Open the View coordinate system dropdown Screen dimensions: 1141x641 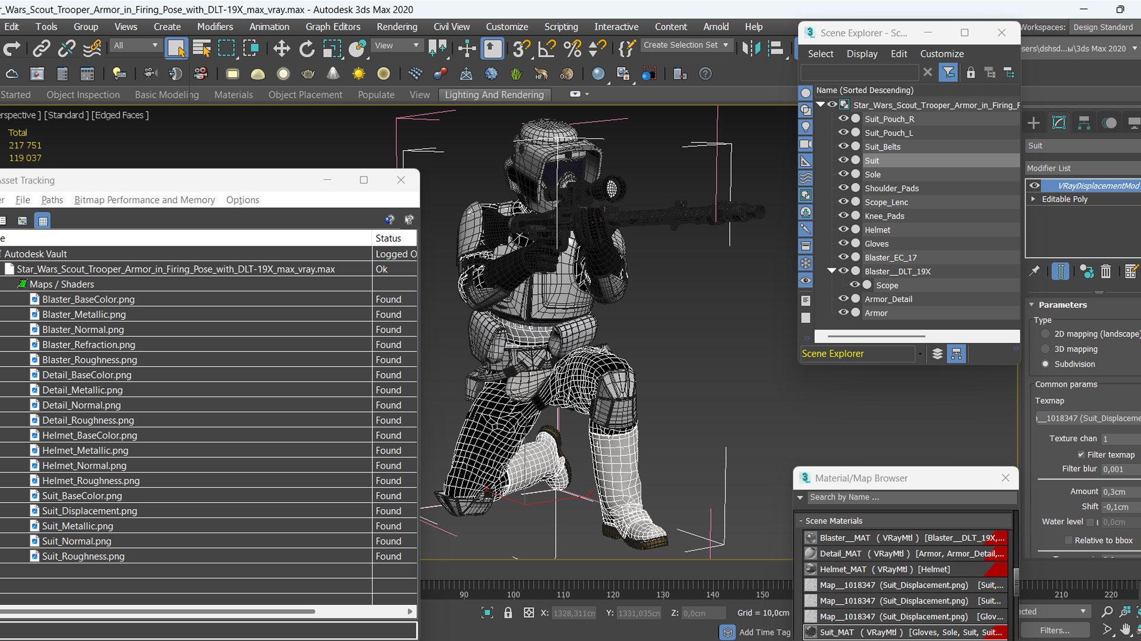(396, 45)
